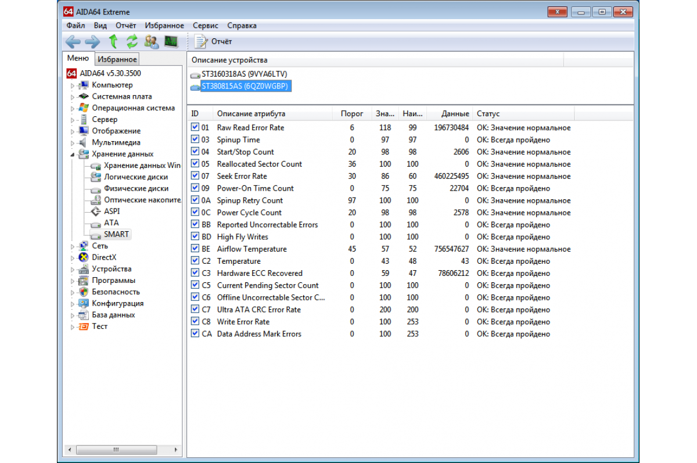The width and height of the screenshot is (697, 463).
Task: Open the Файл menu
Action: click(76, 26)
